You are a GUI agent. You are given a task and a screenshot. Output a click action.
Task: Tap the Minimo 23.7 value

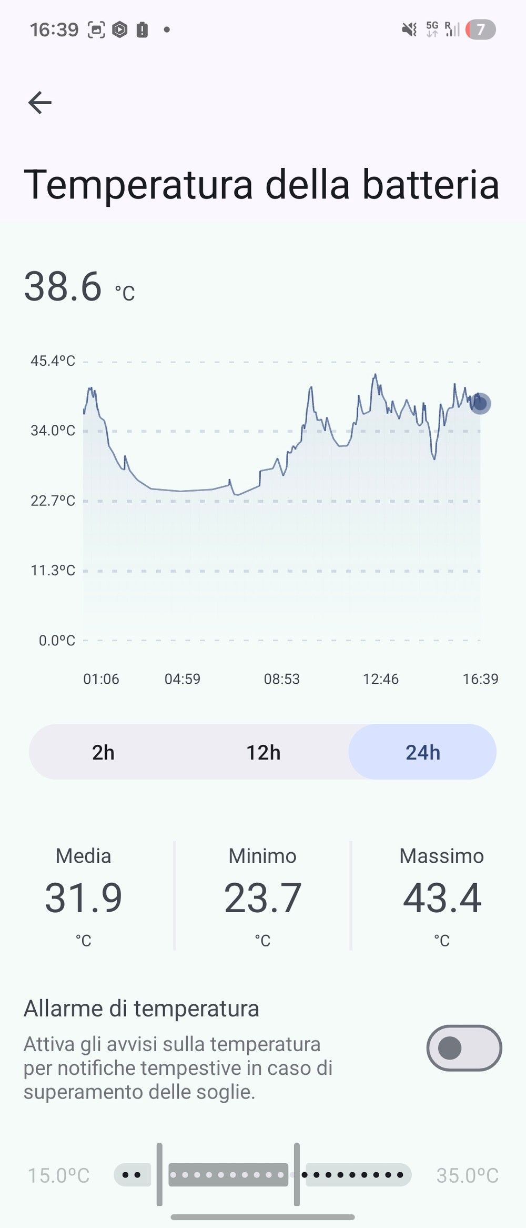coord(262,898)
